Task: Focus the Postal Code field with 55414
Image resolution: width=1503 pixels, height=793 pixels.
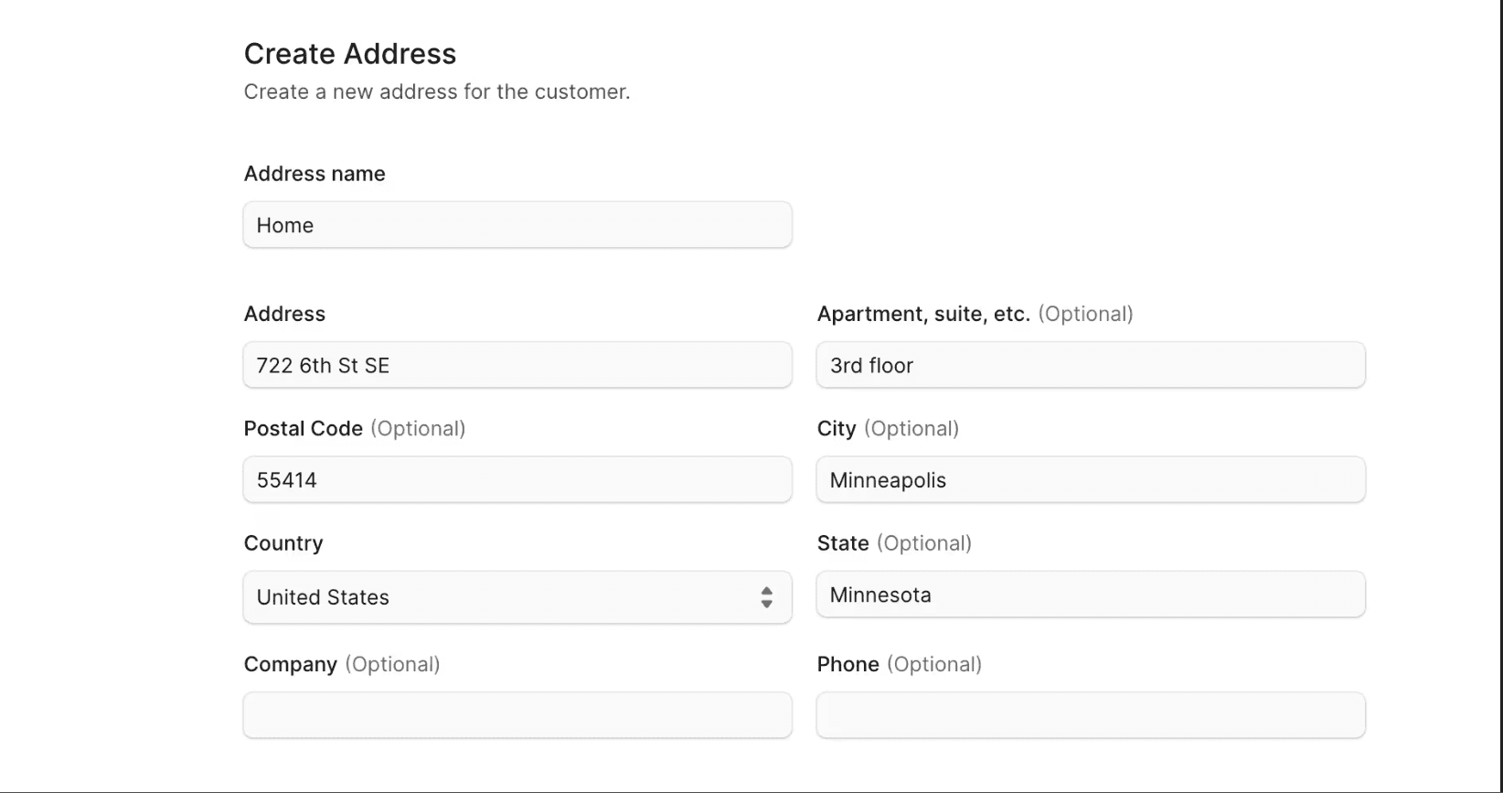Action: tap(517, 479)
